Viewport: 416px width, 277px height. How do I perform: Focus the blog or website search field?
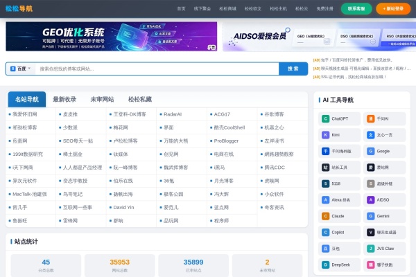(x=157, y=69)
